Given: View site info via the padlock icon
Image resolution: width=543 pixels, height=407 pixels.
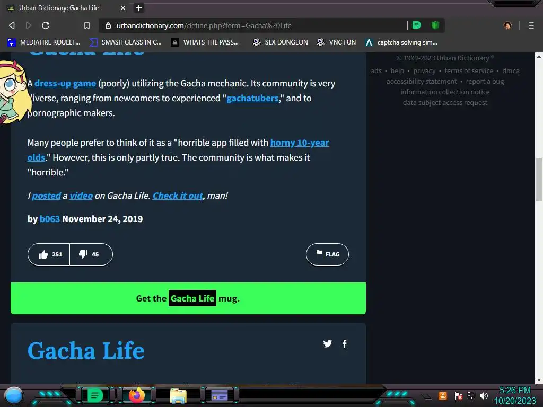Looking at the screenshot, I should 108,25.
